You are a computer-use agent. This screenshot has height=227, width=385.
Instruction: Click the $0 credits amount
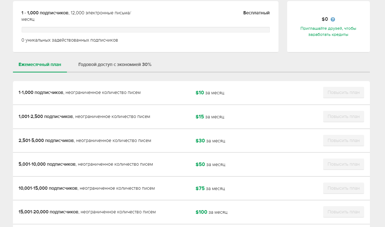coord(325,19)
